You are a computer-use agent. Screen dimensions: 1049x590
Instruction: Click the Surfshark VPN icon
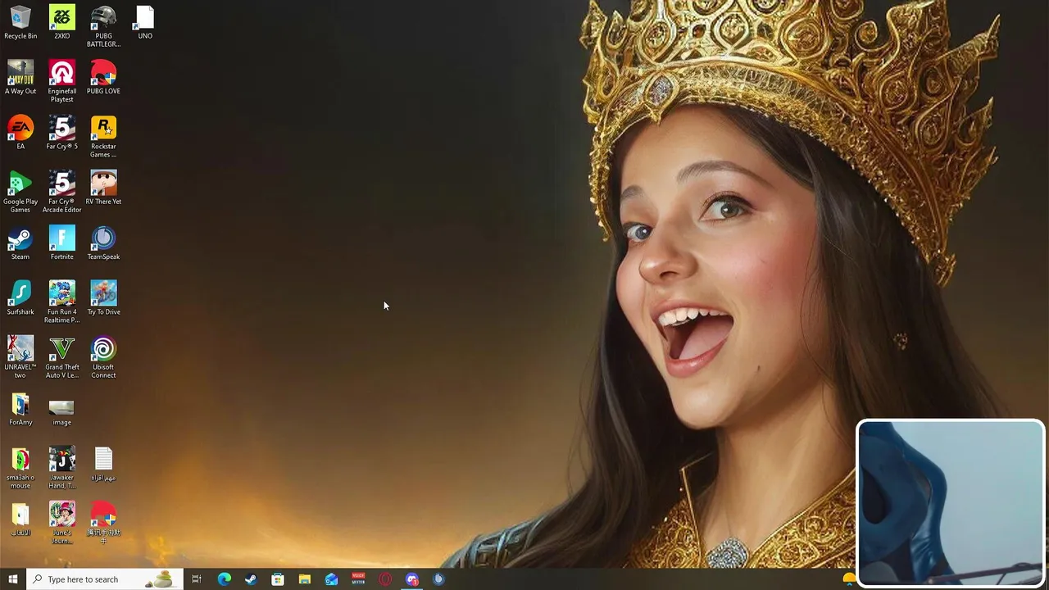(20, 298)
